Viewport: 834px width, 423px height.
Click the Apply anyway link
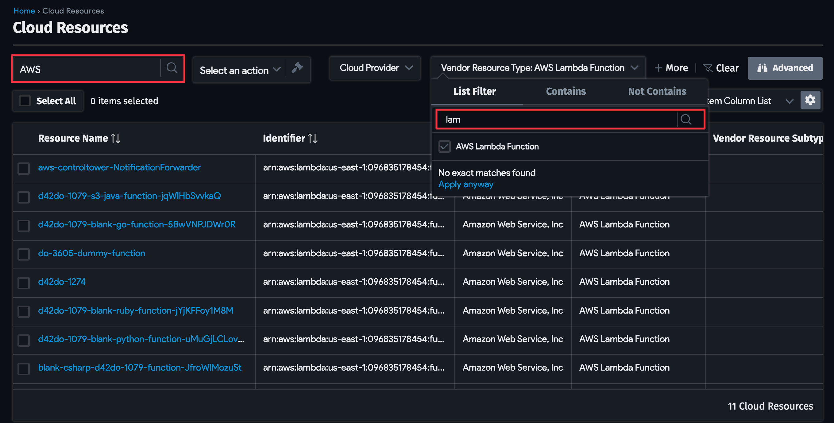point(465,184)
